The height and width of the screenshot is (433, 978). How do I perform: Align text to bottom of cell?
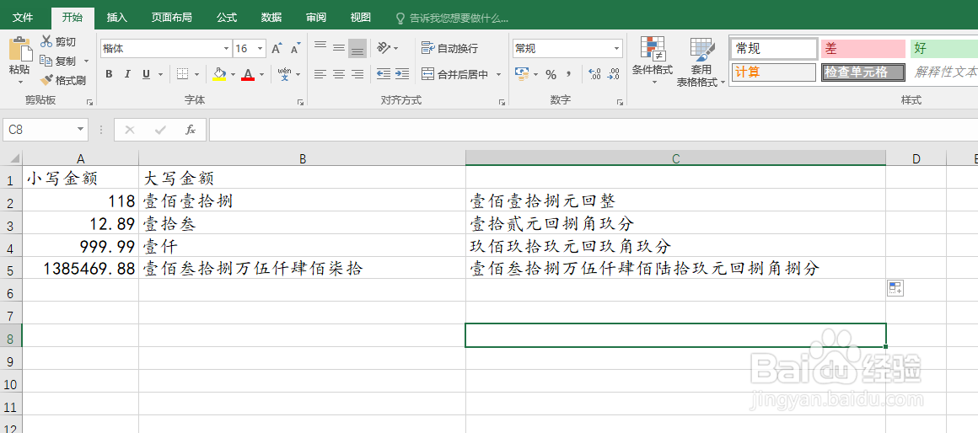357,47
